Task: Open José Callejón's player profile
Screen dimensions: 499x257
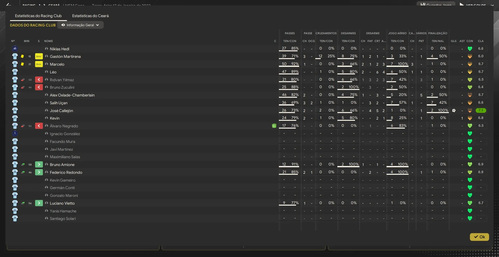Action: coord(61,110)
